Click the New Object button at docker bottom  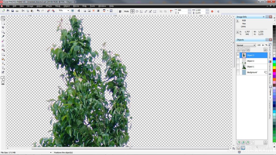(x=239, y=142)
